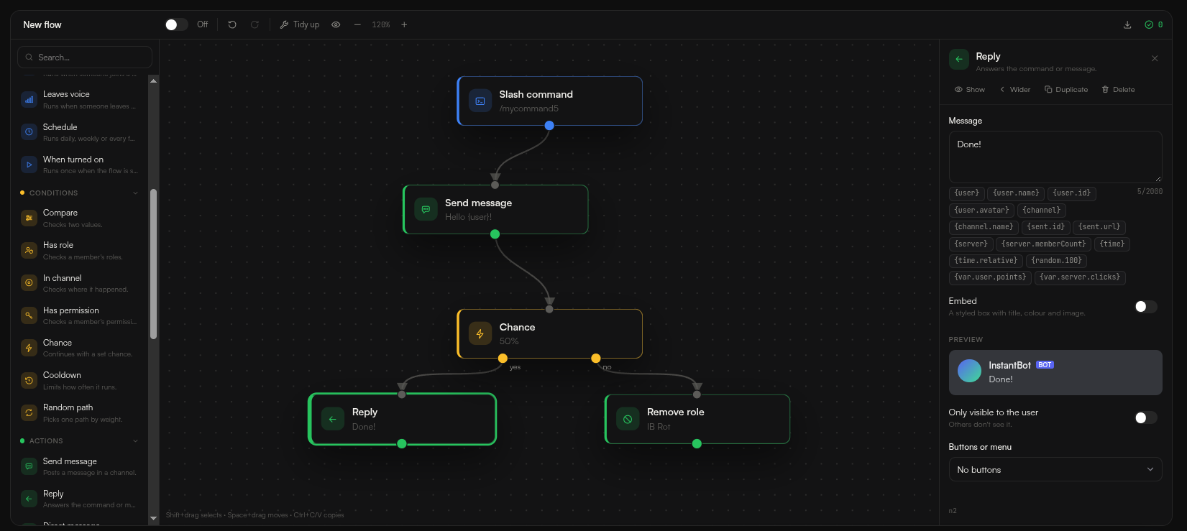Close the Reply properties panel
The width and height of the screenshot is (1187, 531).
[1155, 59]
